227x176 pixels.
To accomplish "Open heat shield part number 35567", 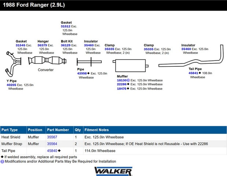I will (52, 137).
